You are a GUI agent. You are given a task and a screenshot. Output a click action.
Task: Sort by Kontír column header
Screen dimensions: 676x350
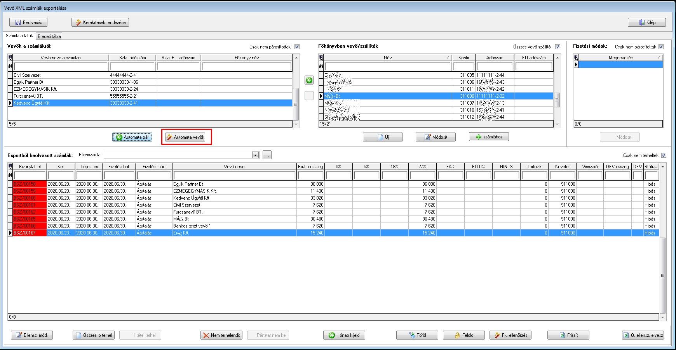click(463, 58)
